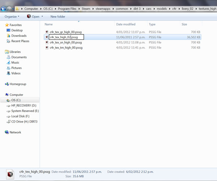Image resolution: width=217 pixels, height=181 pixels.
Task: Click icon of c4r_tex_tm_high_00.pssg file
Action: (x=47, y=48)
